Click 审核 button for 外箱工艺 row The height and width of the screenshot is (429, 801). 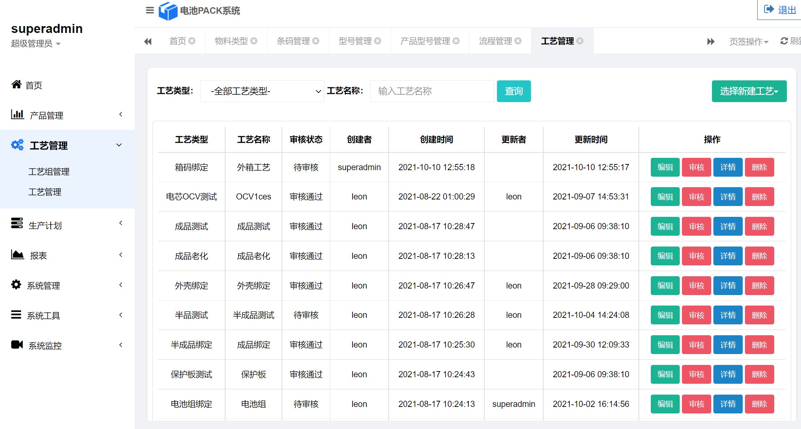coord(696,167)
